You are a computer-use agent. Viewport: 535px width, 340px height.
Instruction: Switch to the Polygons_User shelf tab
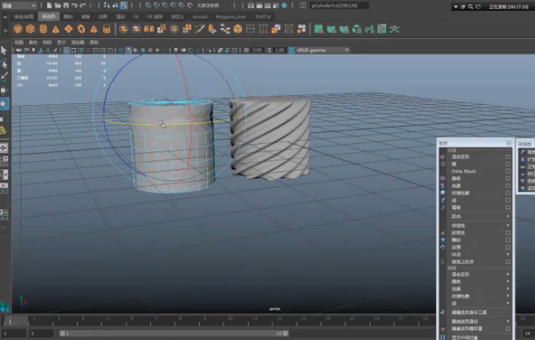(x=231, y=16)
